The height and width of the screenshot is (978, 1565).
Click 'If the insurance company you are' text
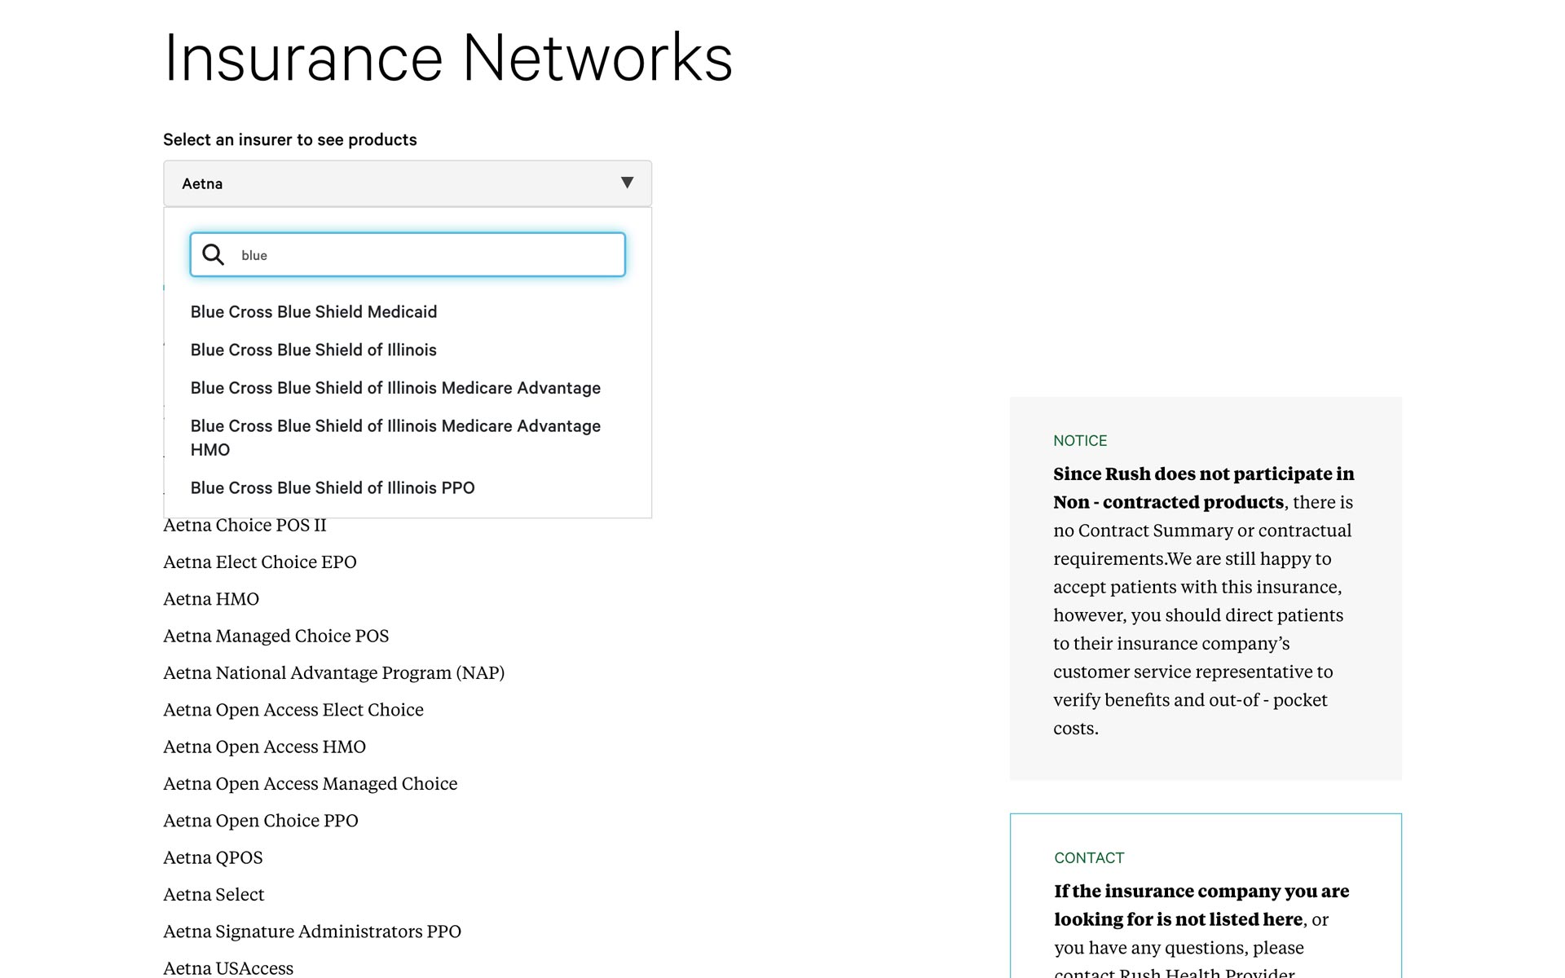[1201, 892]
